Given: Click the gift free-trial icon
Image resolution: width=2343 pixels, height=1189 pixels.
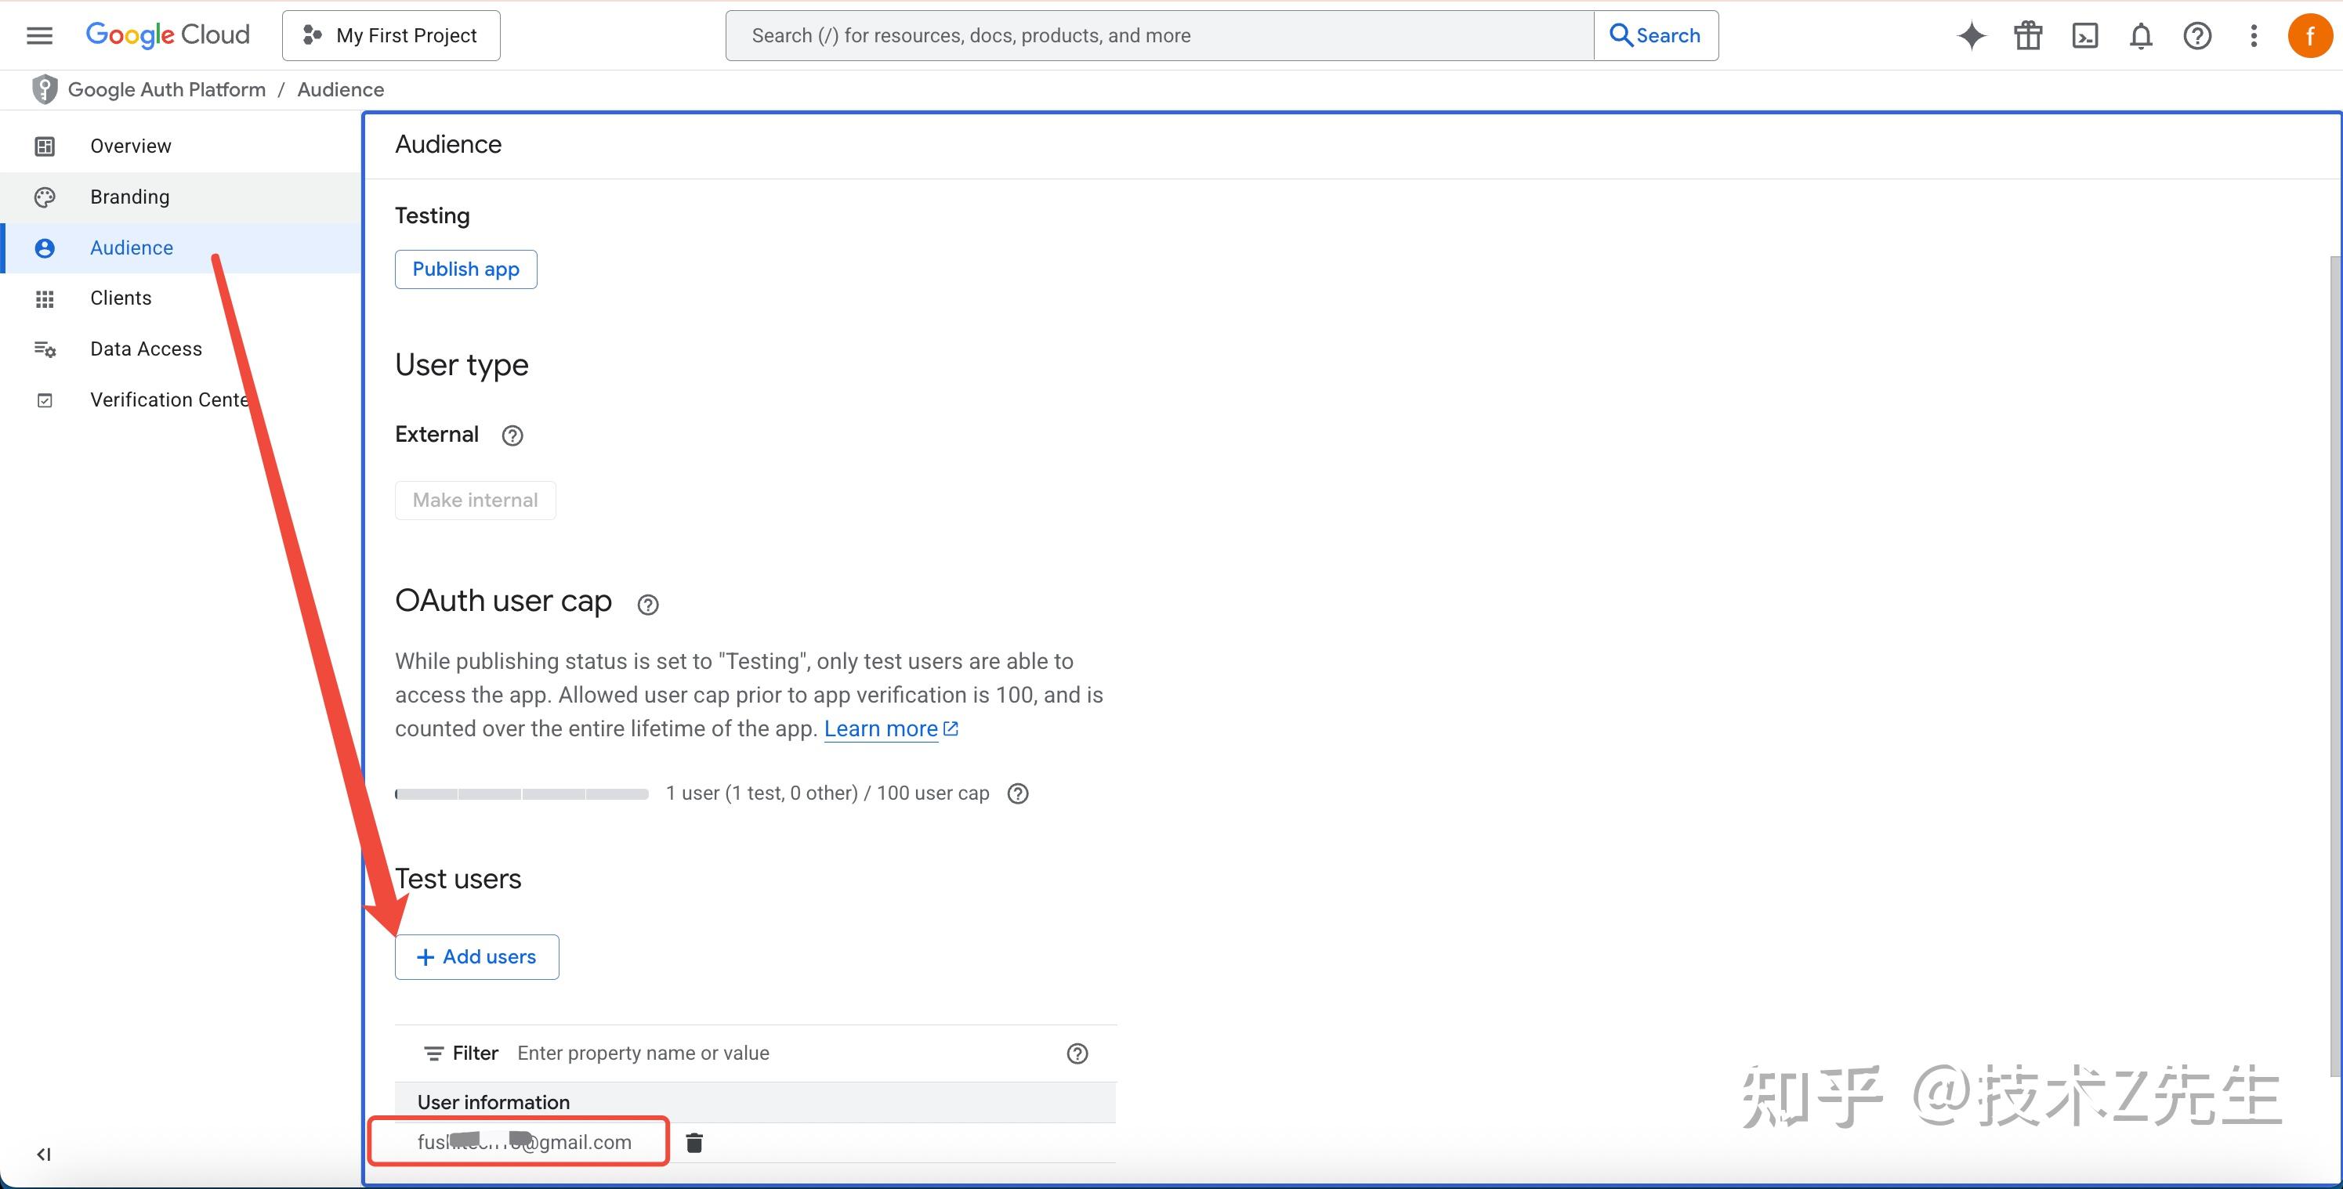Looking at the screenshot, I should pos(2027,35).
